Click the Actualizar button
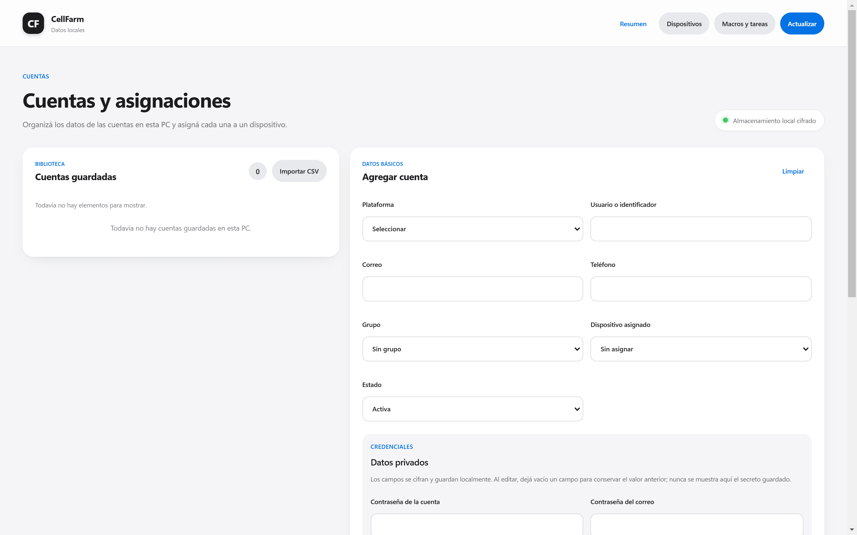This screenshot has height=535, width=857. (x=802, y=24)
